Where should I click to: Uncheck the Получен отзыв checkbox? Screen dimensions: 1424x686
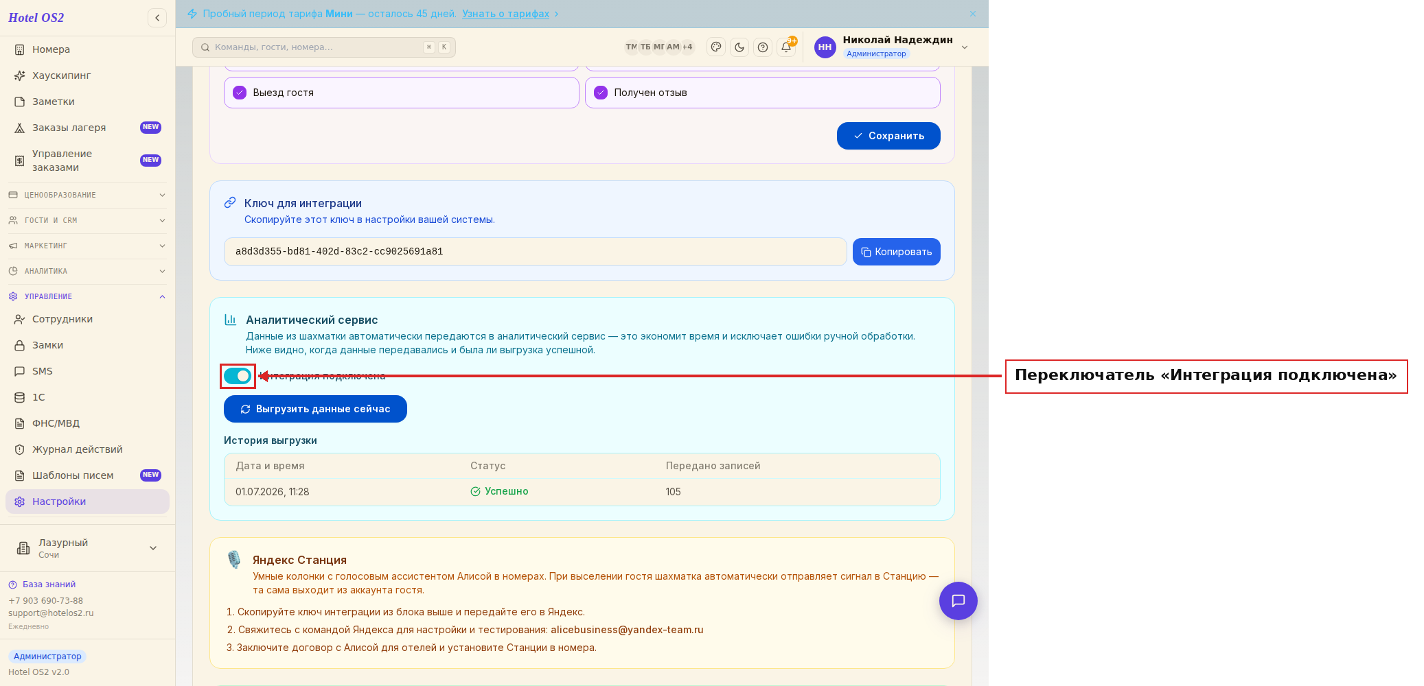pos(601,93)
